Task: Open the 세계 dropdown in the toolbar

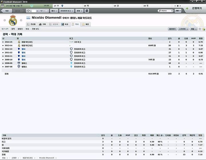Action: (79, 11)
